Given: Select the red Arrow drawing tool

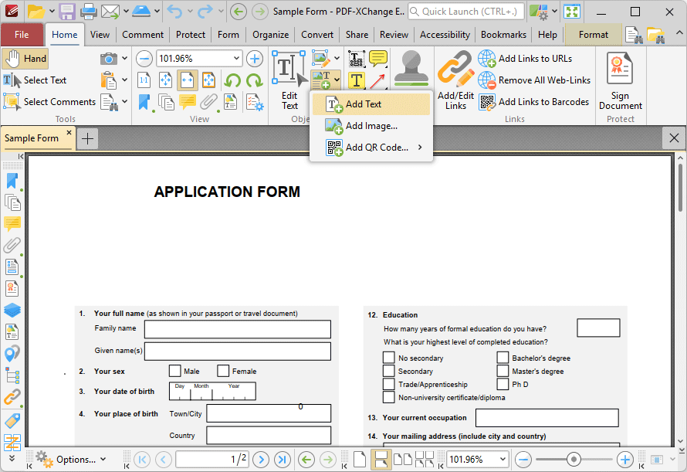Looking at the screenshot, I should [377, 80].
